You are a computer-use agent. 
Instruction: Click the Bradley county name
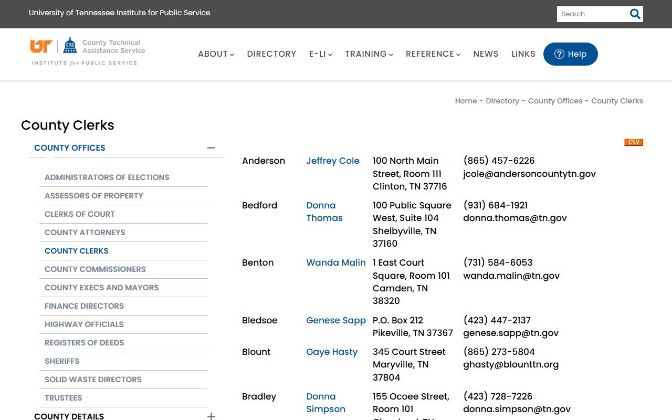pyautogui.click(x=259, y=396)
